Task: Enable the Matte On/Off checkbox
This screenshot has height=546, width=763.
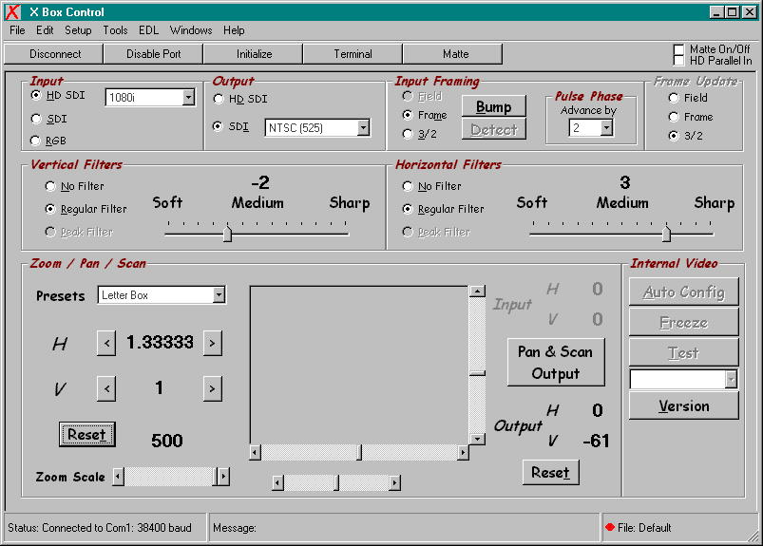Action: coord(678,48)
